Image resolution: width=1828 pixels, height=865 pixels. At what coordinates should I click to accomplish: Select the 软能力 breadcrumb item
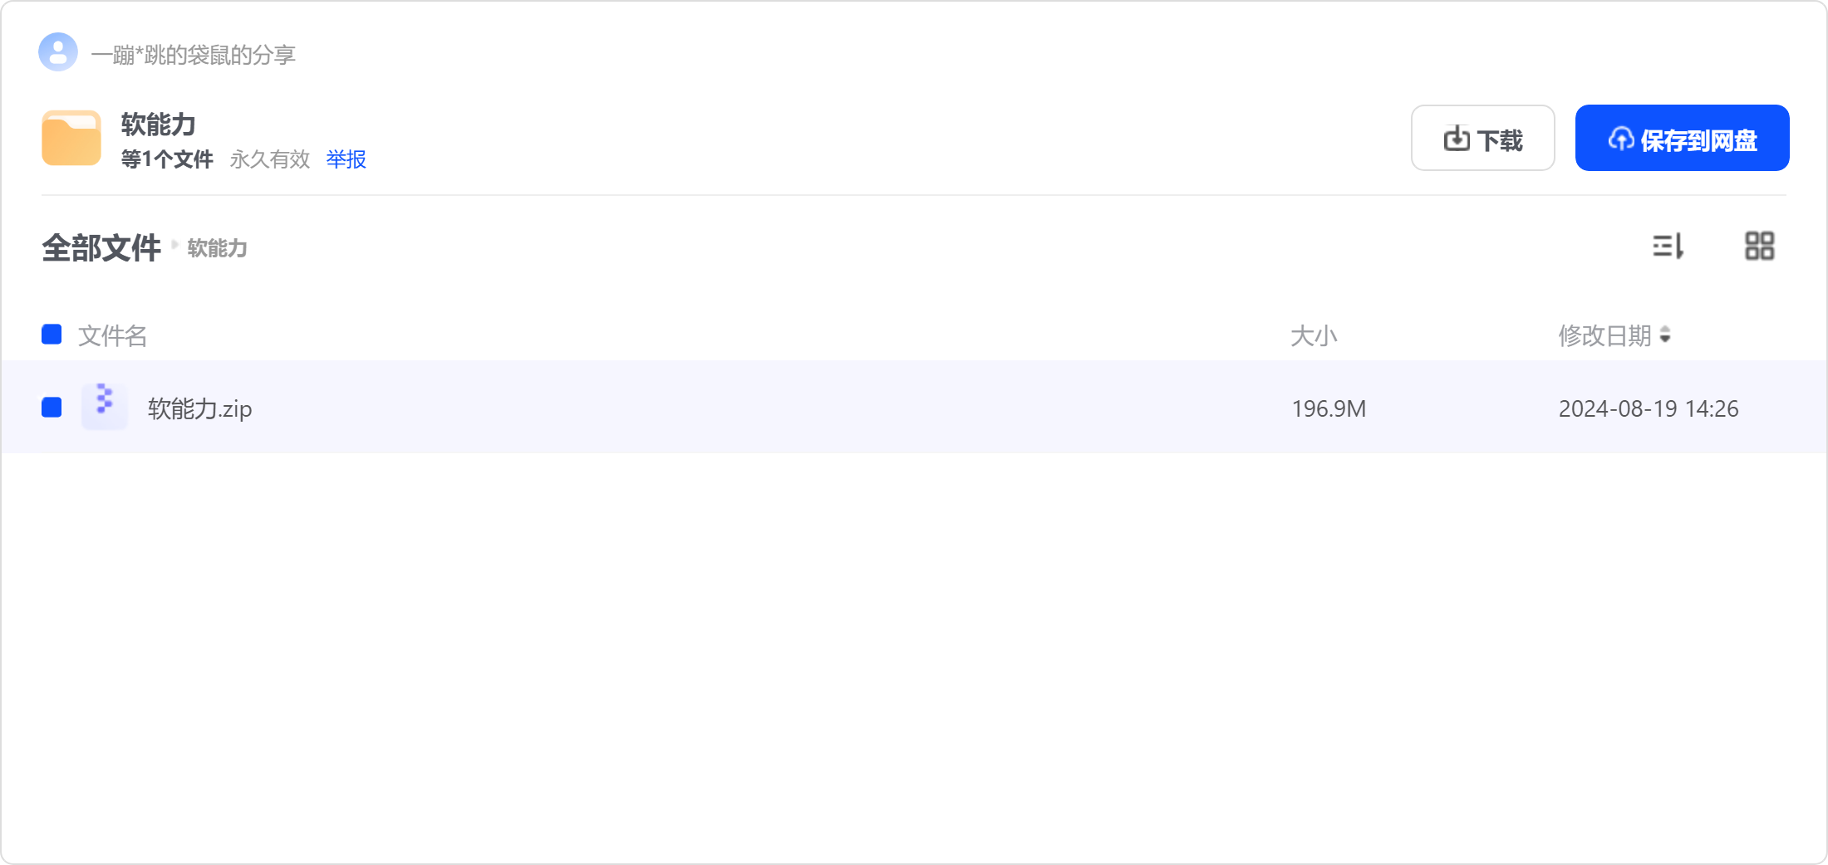click(218, 248)
